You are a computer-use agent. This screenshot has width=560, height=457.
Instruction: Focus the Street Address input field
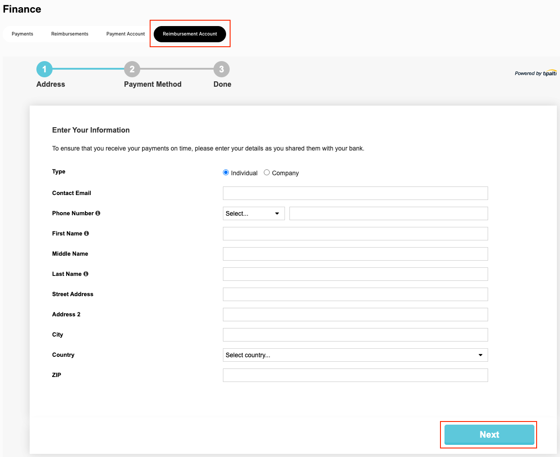point(355,294)
